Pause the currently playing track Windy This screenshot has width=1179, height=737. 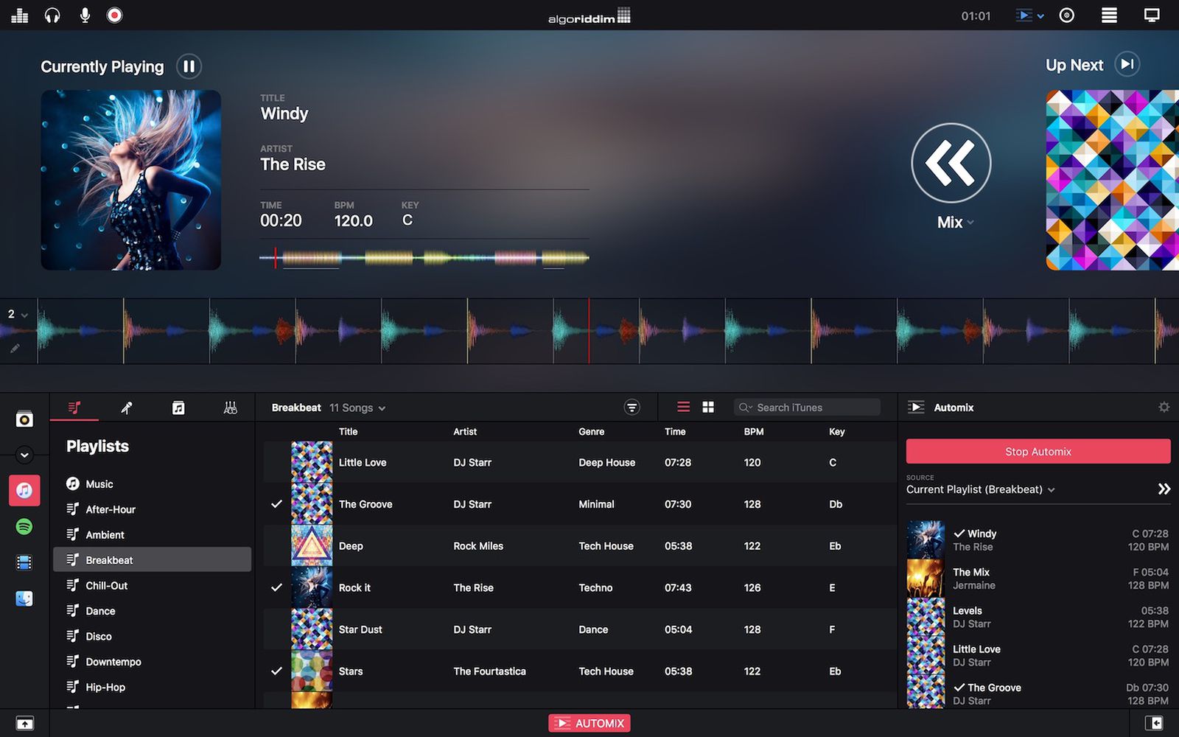tap(189, 66)
